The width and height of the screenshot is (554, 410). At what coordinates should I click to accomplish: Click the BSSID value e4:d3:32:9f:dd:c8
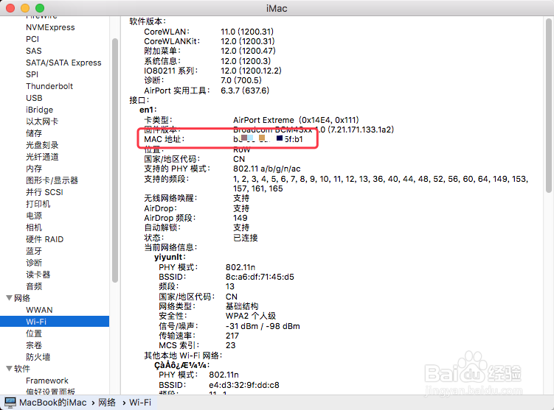[243, 385]
